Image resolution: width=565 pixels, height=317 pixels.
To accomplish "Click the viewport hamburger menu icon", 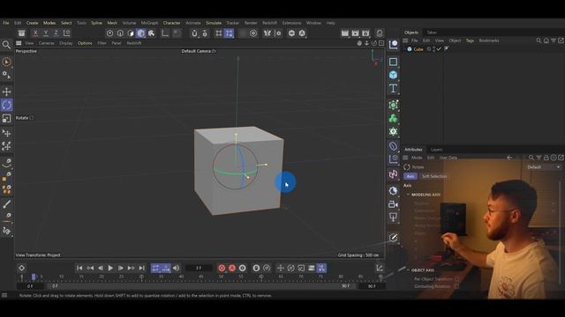I will (19, 43).
